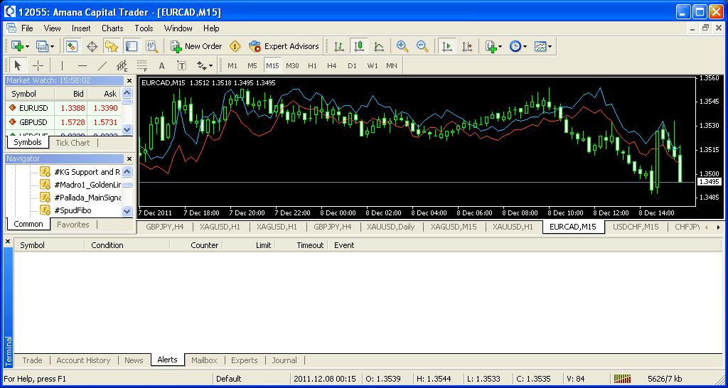Open the Periodicity clock dropdown
The height and width of the screenshot is (388, 728).
tap(518, 46)
